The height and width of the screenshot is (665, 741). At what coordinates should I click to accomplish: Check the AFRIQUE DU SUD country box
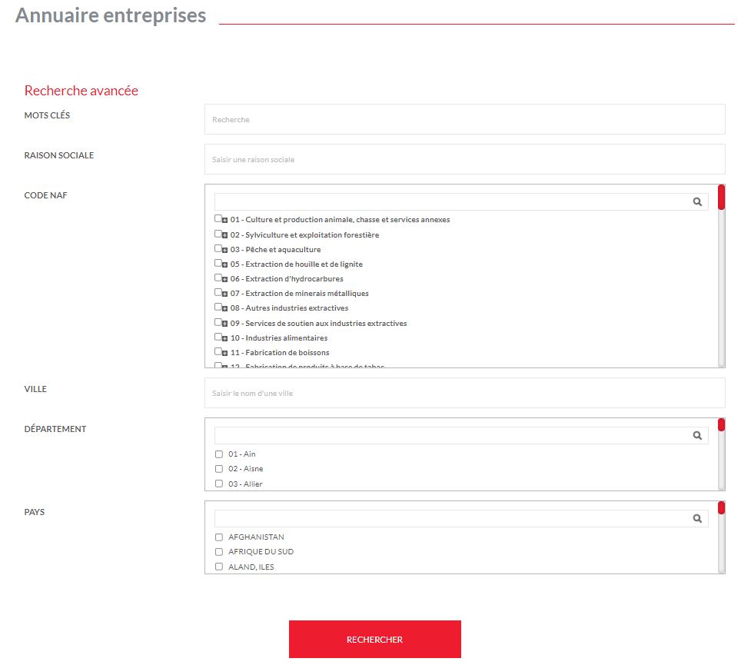click(219, 552)
